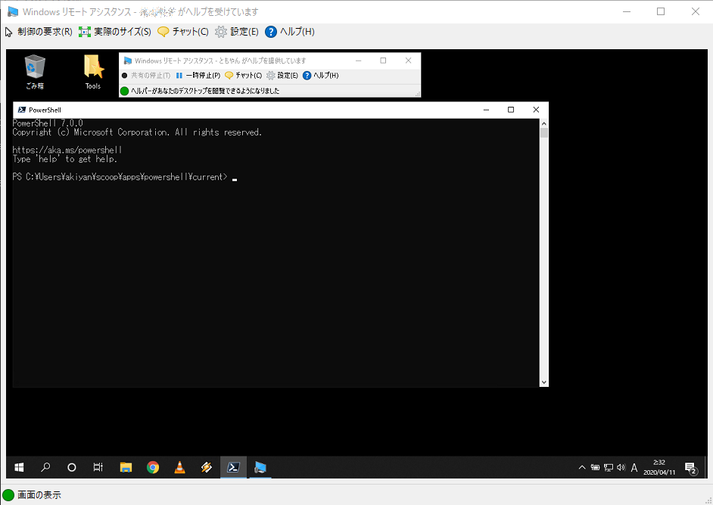Screen dimensions: 713x505
Task: Maximize the inner Remote Assistance helper window
Action: pos(383,61)
